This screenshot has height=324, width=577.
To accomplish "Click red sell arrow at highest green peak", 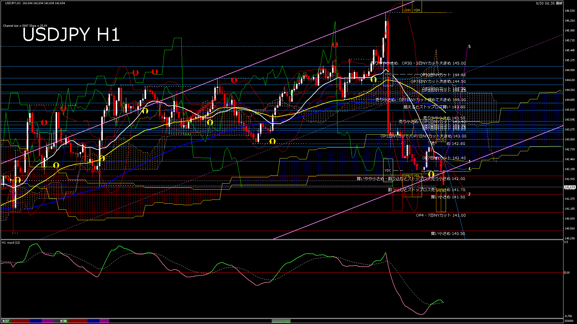I will point(335,45).
